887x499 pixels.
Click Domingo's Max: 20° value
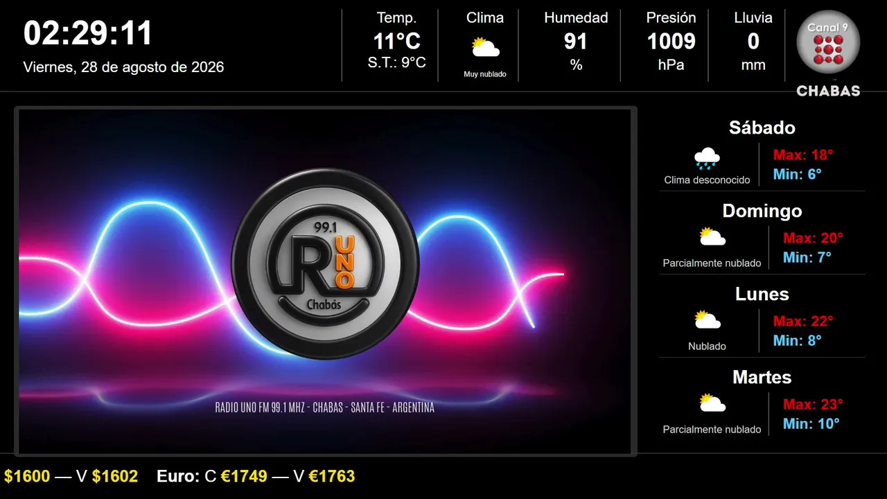pyautogui.click(x=813, y=238)
